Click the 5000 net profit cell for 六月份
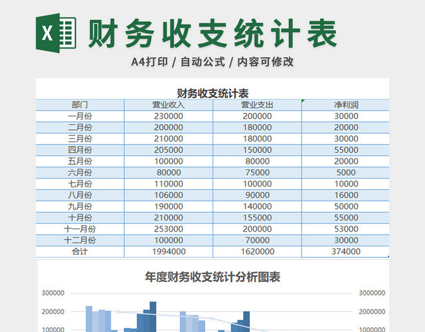Screen dimensions: 425x332 click(345, 173)
